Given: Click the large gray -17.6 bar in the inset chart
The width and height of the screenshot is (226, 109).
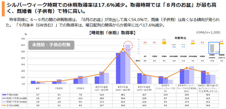Looking at the screenshot, I should click(212, 48).
